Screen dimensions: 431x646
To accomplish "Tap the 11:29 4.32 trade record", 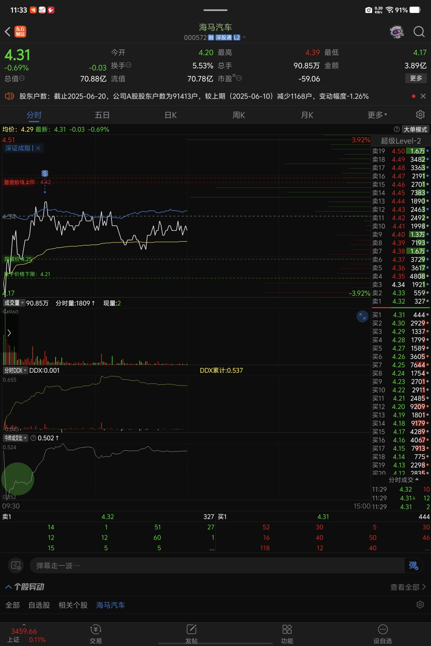I will (401, 490).
